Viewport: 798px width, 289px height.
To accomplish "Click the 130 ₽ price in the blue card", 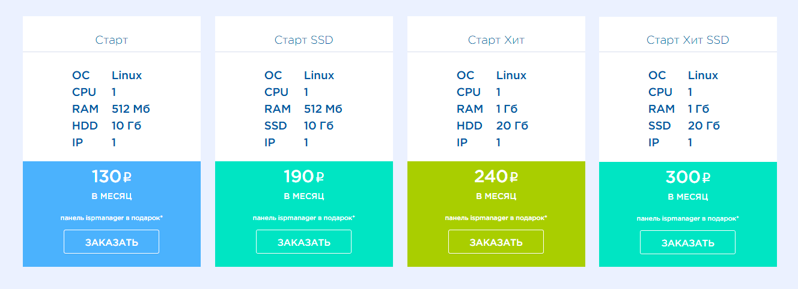I will click(x=111, y=176).
